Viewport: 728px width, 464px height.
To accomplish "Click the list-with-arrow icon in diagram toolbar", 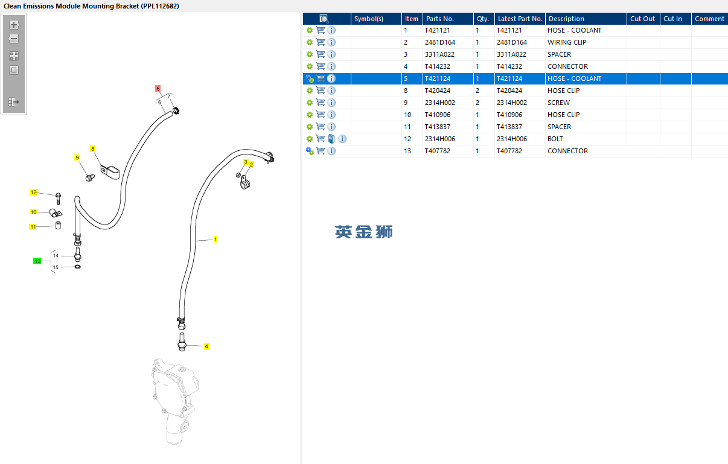I will coord(14,102).
